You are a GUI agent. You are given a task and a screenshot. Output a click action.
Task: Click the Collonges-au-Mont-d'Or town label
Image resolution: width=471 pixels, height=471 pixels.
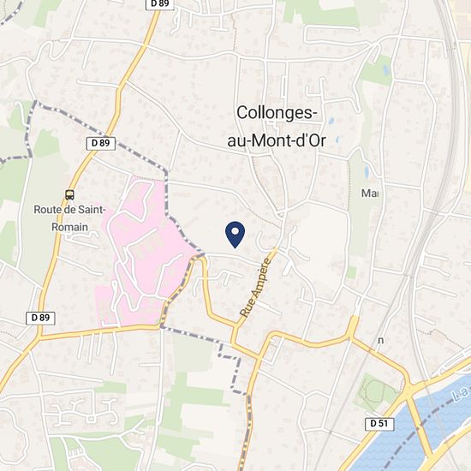tap(277, 127)
